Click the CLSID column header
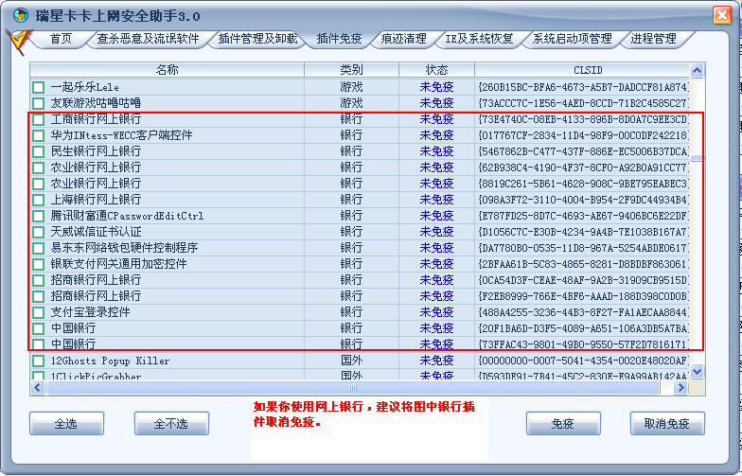 point(583,70)
